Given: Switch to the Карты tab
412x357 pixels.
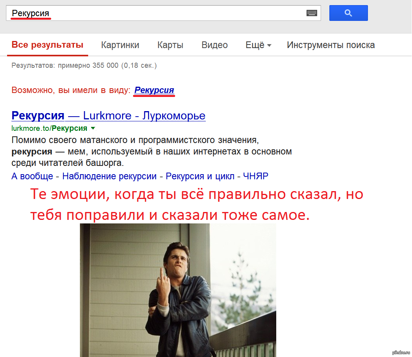Looking at the screenshot, I should click(x=170, y=45).
